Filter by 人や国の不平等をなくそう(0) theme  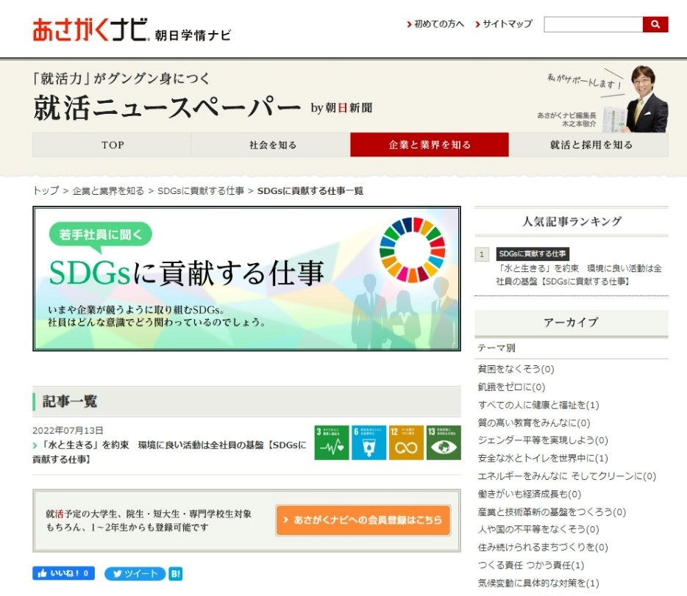538,529
